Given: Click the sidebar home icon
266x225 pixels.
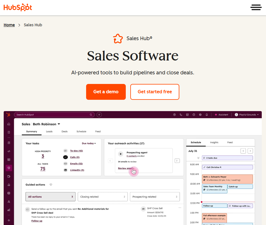Looking at the screenshot, I should pyautogui.click(x=9, y=124).
